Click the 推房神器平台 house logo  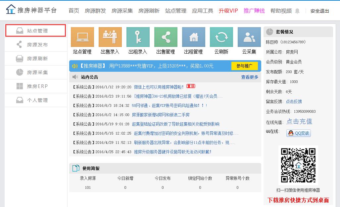pyautogui.click(x=11, y=9)
